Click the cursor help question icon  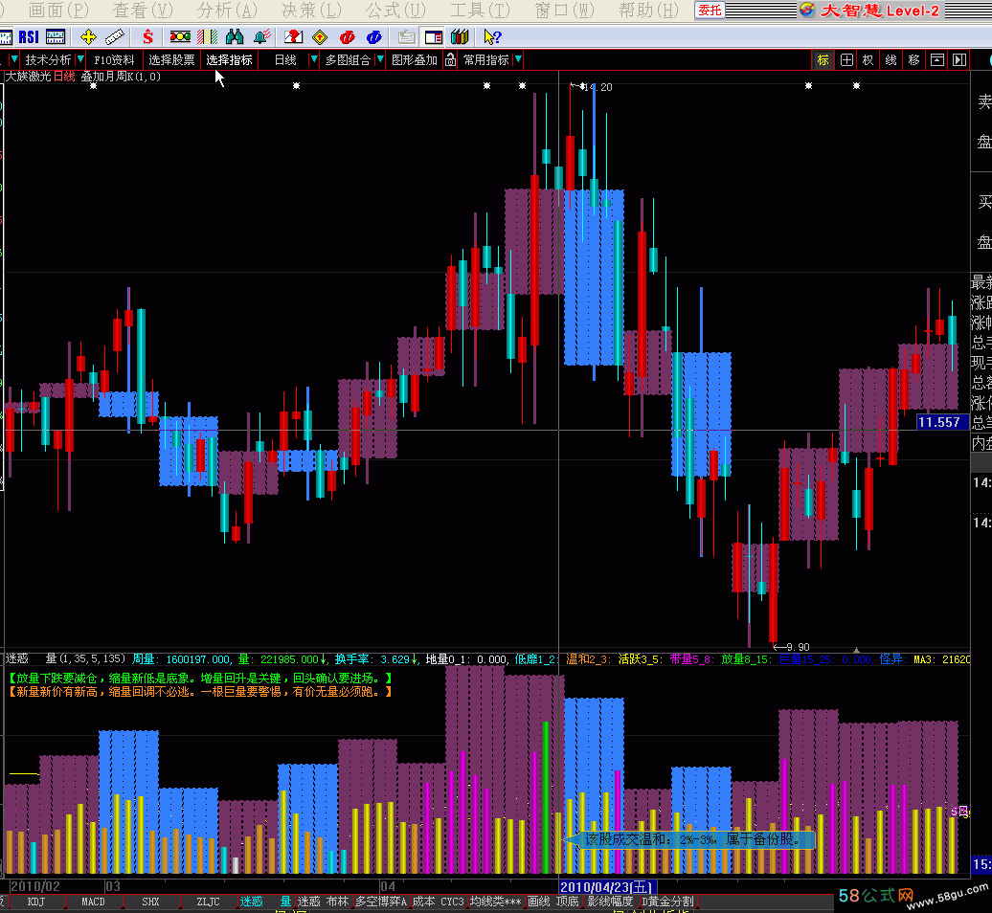[492, 37]
